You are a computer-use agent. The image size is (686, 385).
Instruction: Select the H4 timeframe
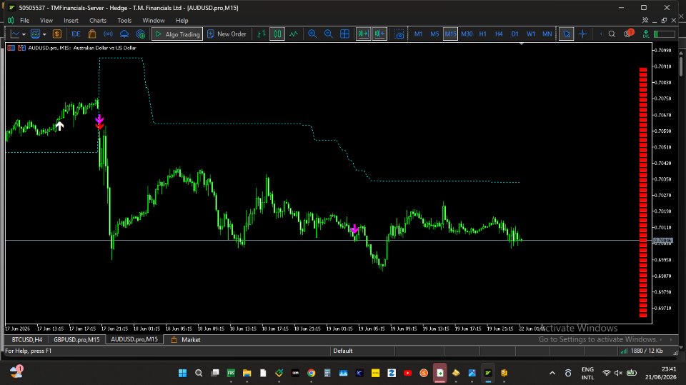pos(499,34)
